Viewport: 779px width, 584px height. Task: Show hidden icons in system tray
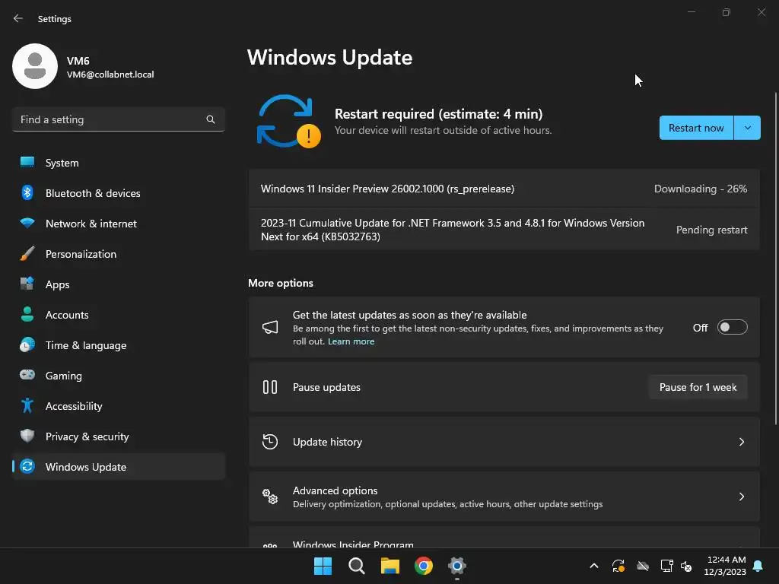click(593, 566)
